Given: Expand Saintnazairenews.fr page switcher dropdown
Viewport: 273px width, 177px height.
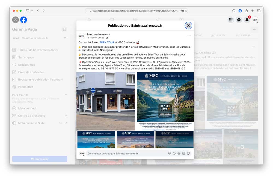Looking at the screenshot, I should [65, 38].
